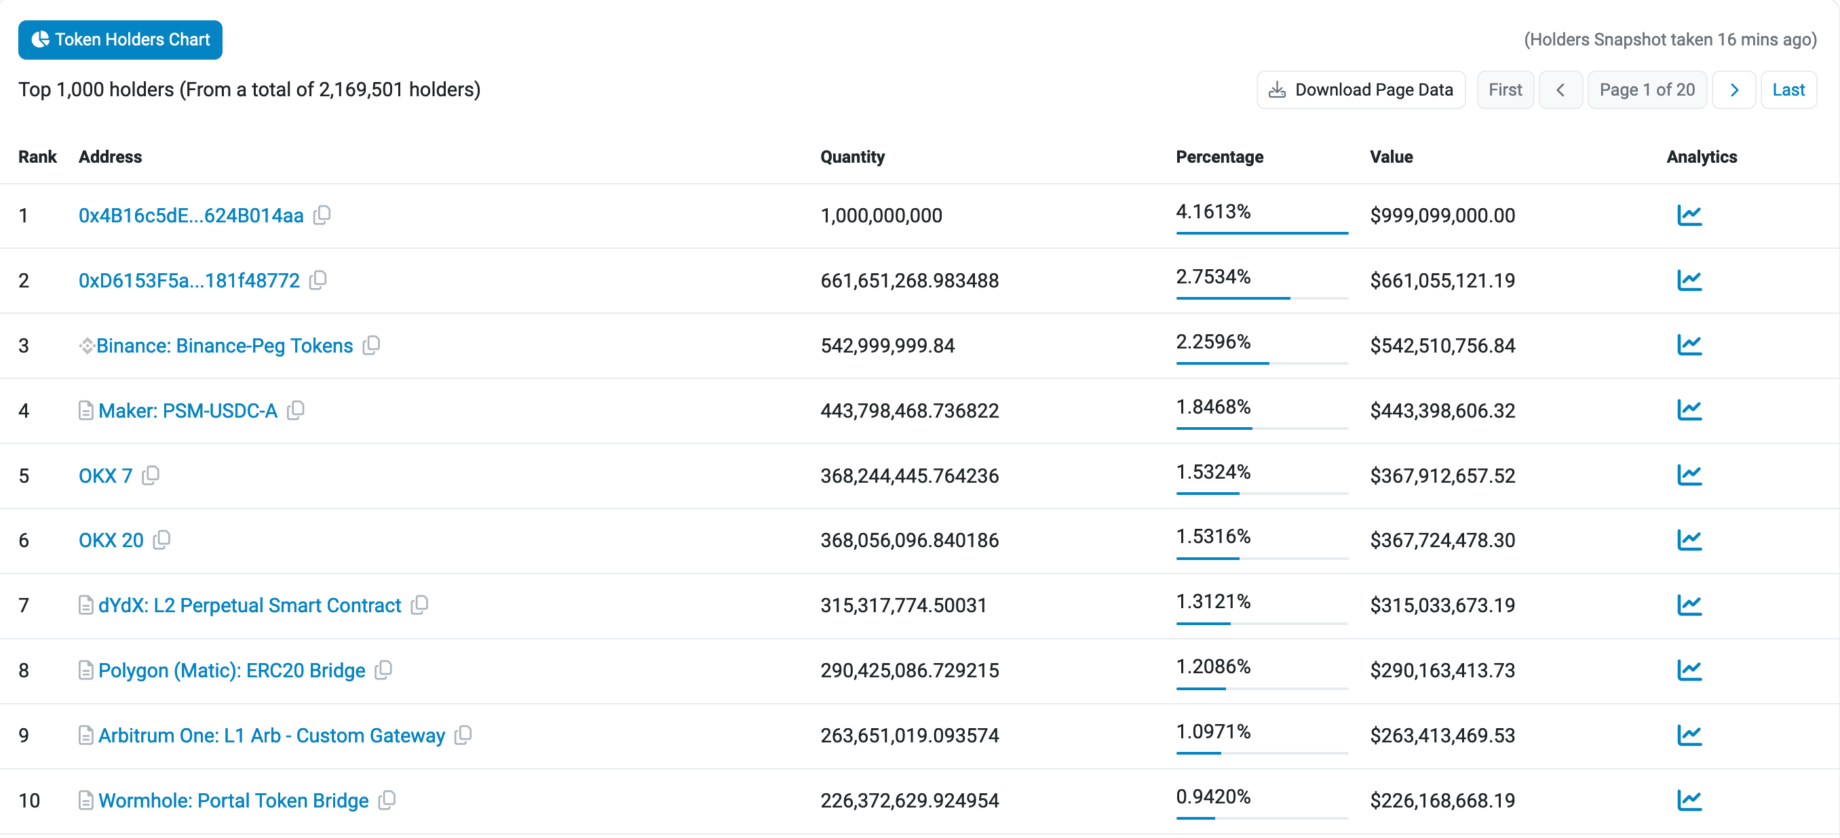Screen dimensions: 1840x838
Task: Open address 0x4B16c5dE...624B014aa
Action: click(191, 215)
